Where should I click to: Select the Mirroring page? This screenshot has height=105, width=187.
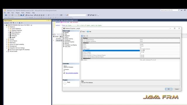[x=67, y=43]
